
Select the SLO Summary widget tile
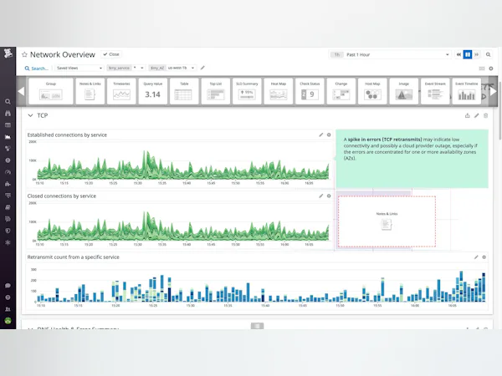pos(247,91)
